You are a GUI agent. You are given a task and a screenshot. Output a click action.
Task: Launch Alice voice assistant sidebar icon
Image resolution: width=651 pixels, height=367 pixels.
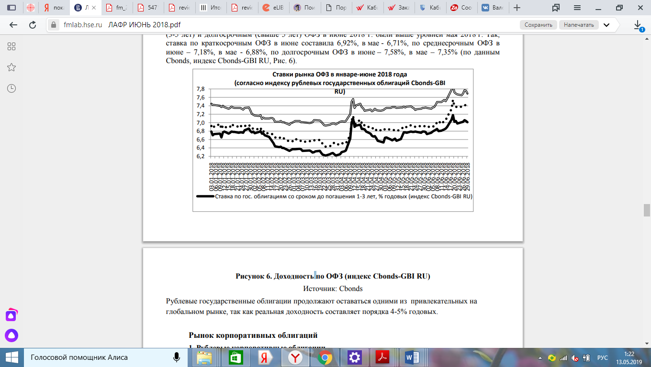[11, 336]
